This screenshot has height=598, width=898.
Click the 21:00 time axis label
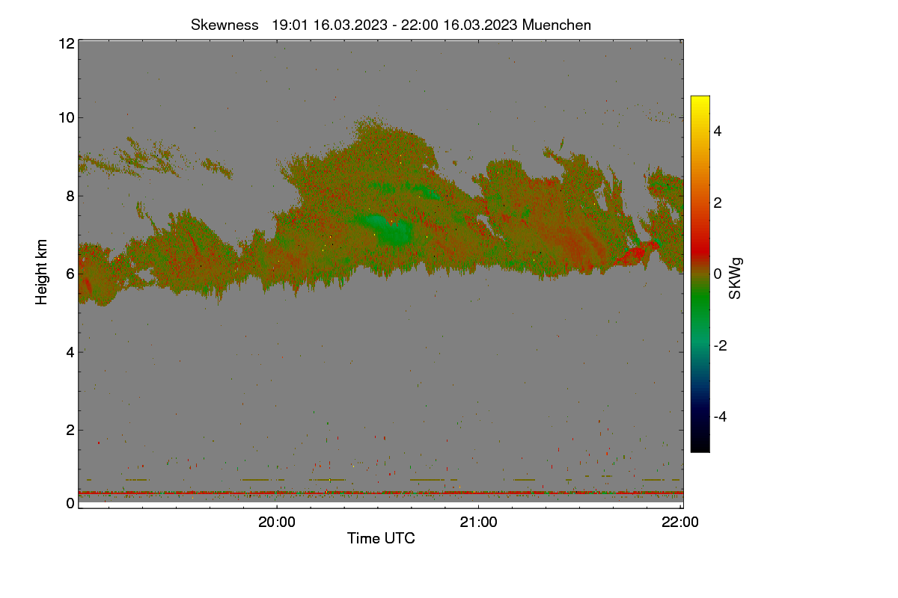point(479,523)
